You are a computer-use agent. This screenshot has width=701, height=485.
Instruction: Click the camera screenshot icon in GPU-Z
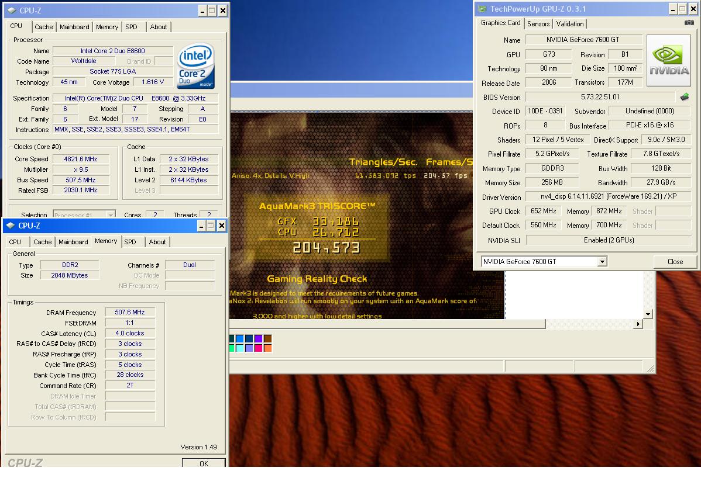[689, 23]
